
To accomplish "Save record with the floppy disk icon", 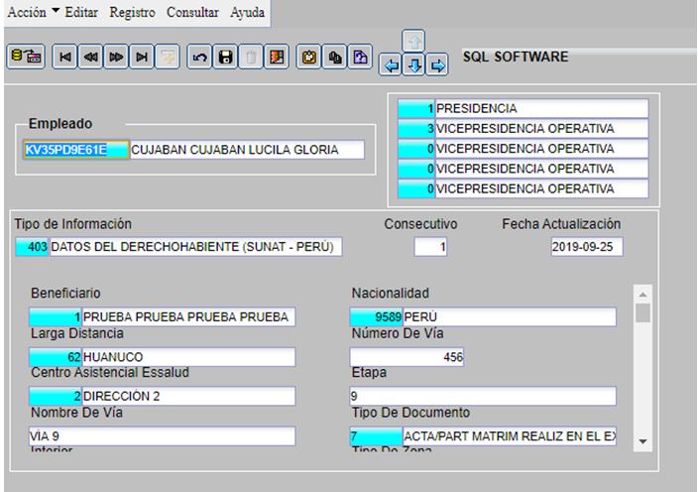I will pos(225,58).
